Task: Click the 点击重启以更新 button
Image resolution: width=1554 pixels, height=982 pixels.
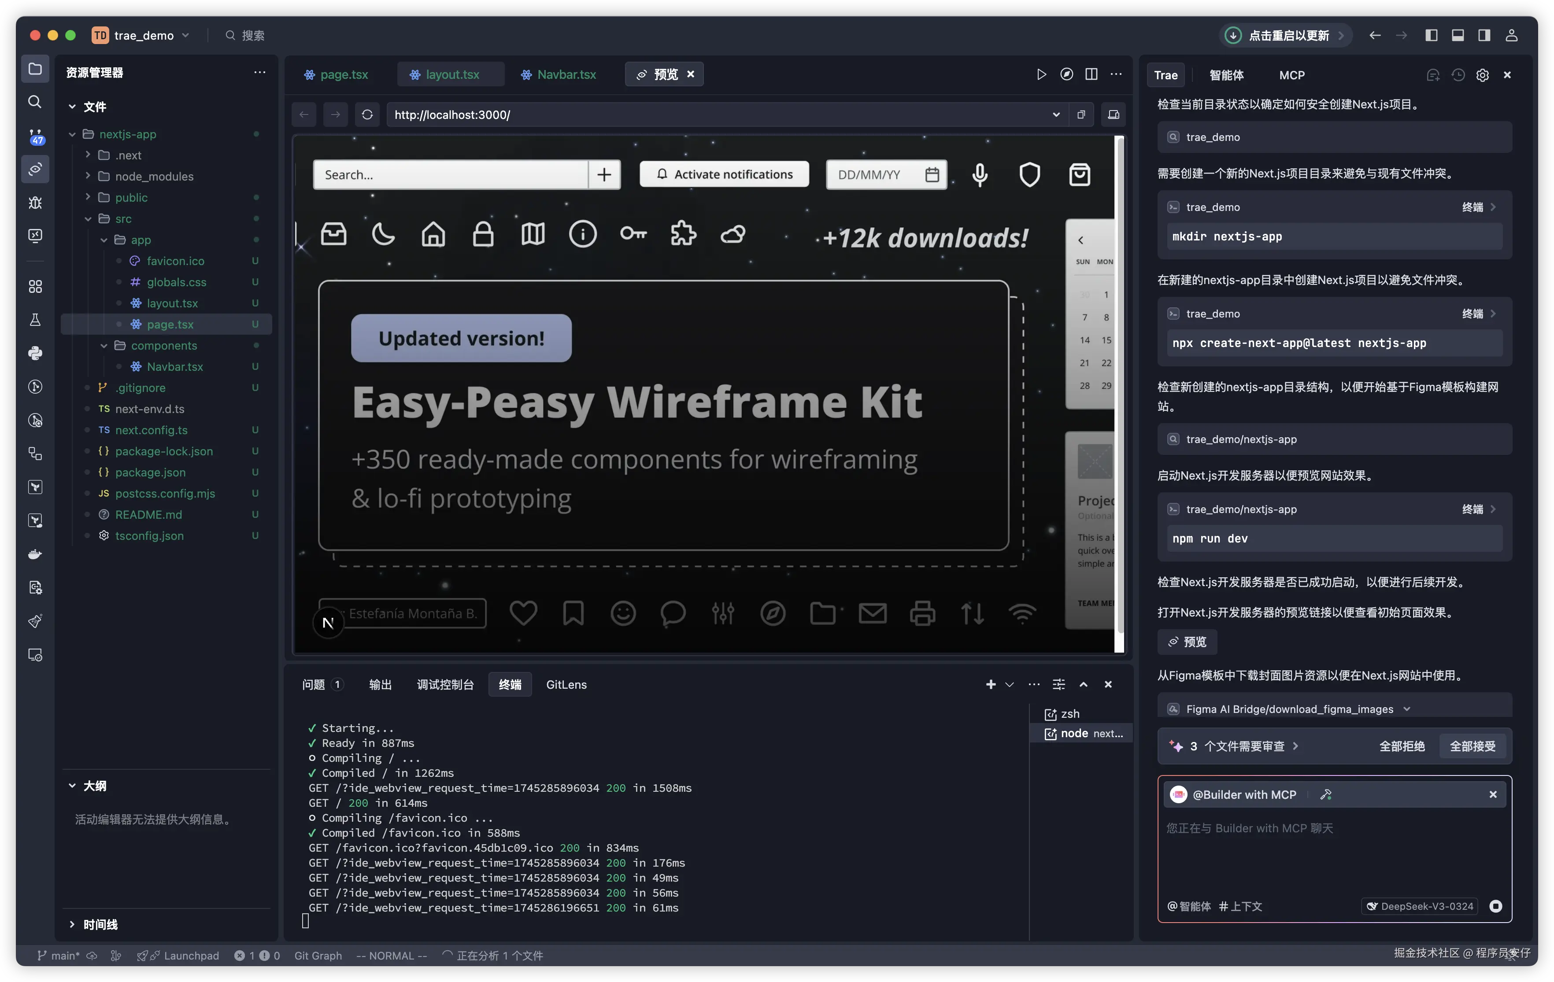Action: [x=1288, y=36]
